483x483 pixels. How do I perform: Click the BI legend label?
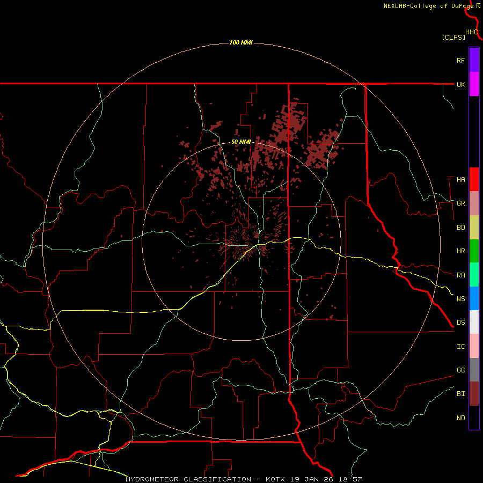pos(460,394)
